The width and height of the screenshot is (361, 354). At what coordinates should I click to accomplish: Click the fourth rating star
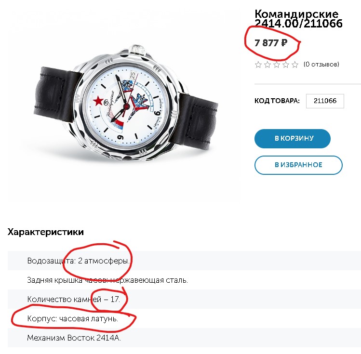coord(286,65)
